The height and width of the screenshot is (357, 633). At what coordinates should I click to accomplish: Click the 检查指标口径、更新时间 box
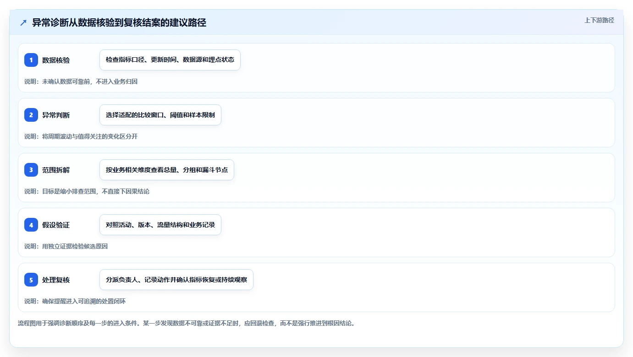pos(170,60)
